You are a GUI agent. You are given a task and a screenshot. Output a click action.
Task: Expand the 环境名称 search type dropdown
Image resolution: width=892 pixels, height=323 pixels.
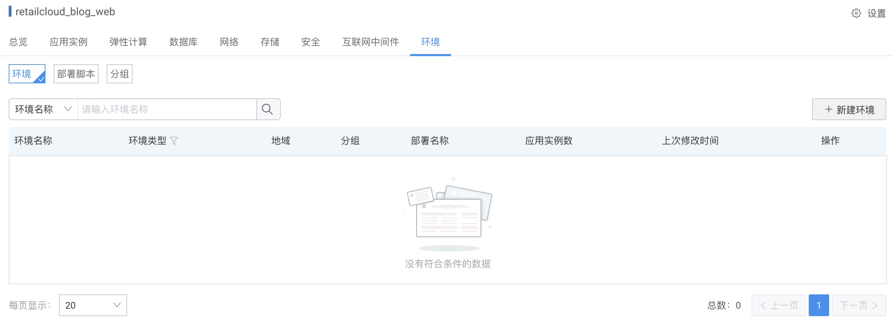click(43, 109)
